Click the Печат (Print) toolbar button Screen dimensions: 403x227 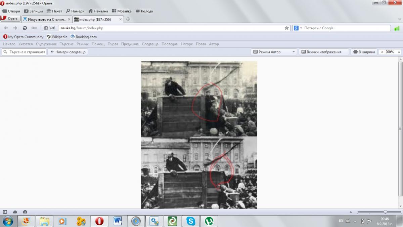click(x=54, y=11)
